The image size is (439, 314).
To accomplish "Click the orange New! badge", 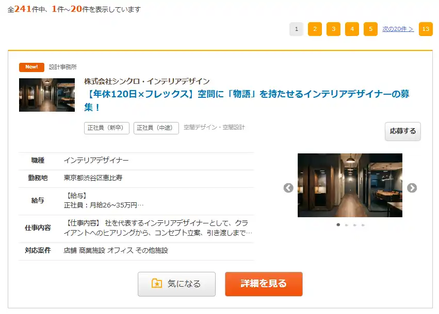I will [31, 67].
